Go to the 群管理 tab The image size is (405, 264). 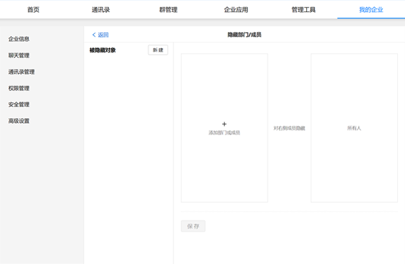tap(168, 9)
